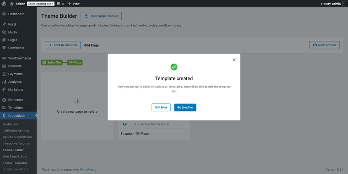Screen dimensions: 348x174
Task: Open the WordPress link in footer
Action: [87, 169]
